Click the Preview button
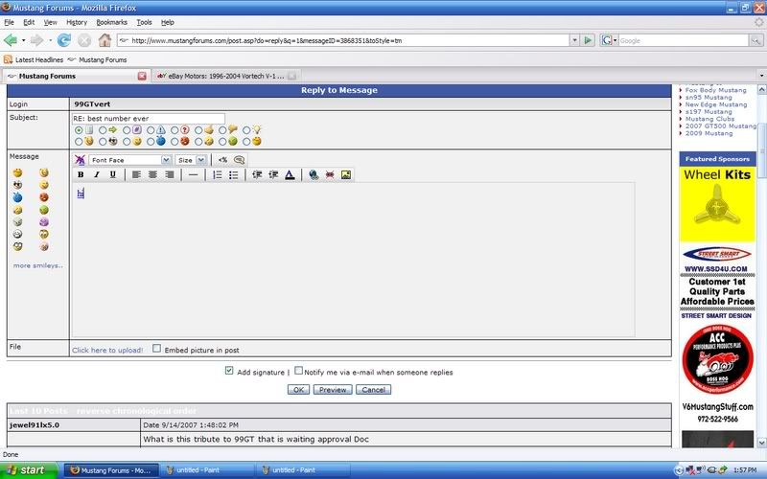 point(333,390)
